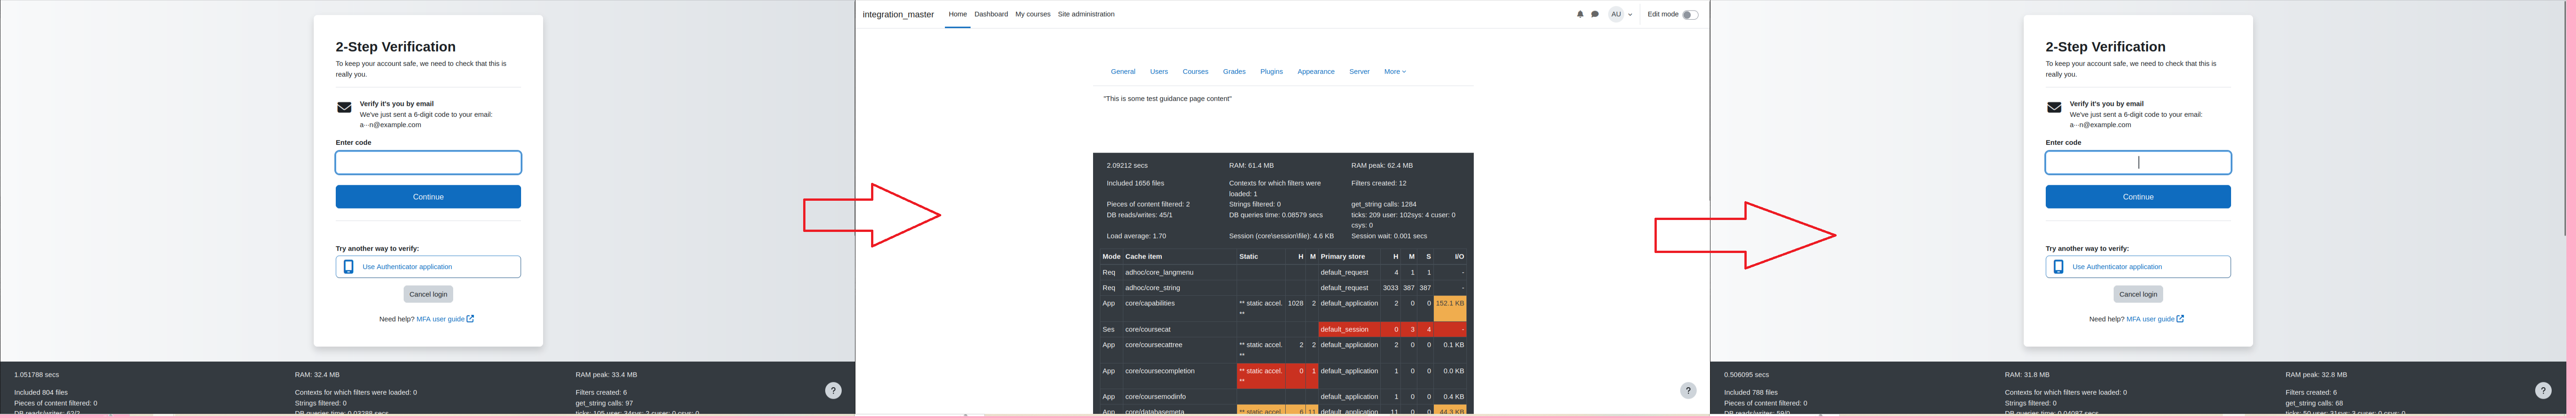
Task: Click the Primary store column header
Action: click(1342, 257)
